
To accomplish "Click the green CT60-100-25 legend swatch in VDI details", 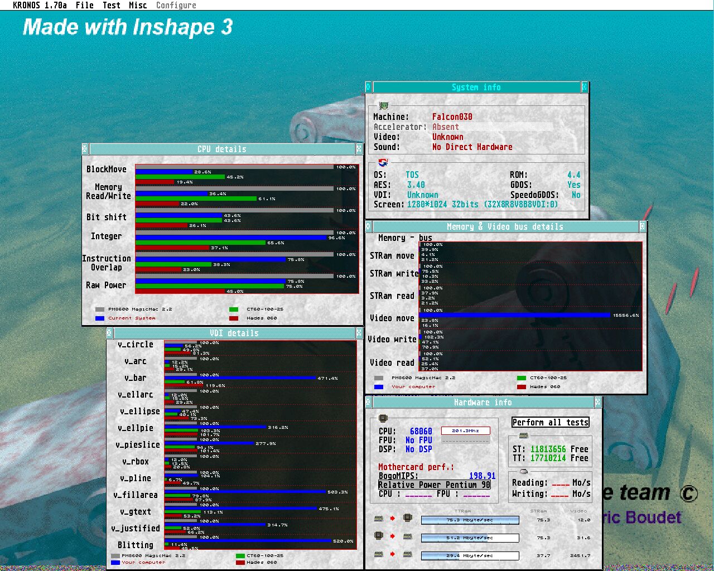I will click(x=240, y=556).
